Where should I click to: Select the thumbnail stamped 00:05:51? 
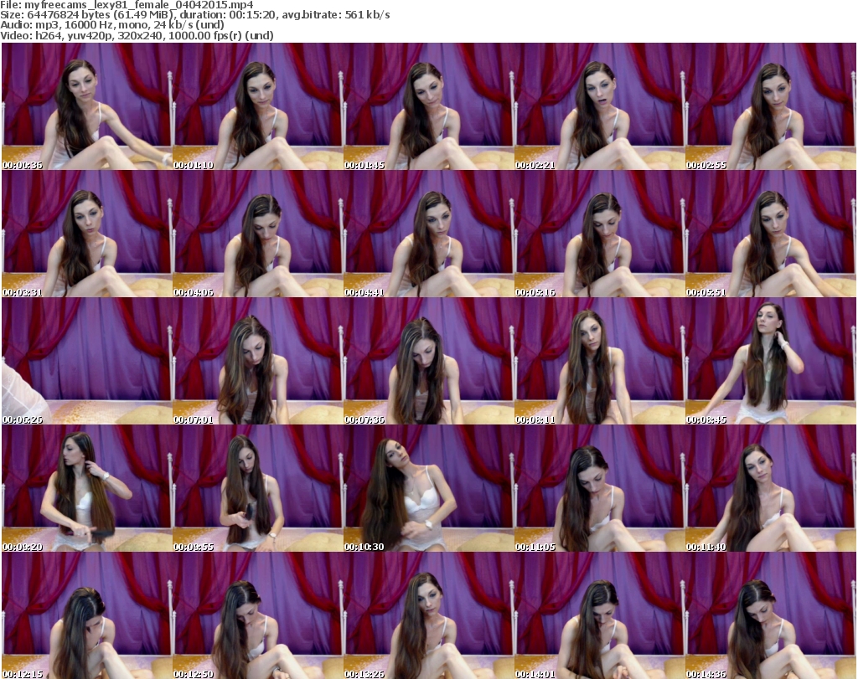pos(771,234)
